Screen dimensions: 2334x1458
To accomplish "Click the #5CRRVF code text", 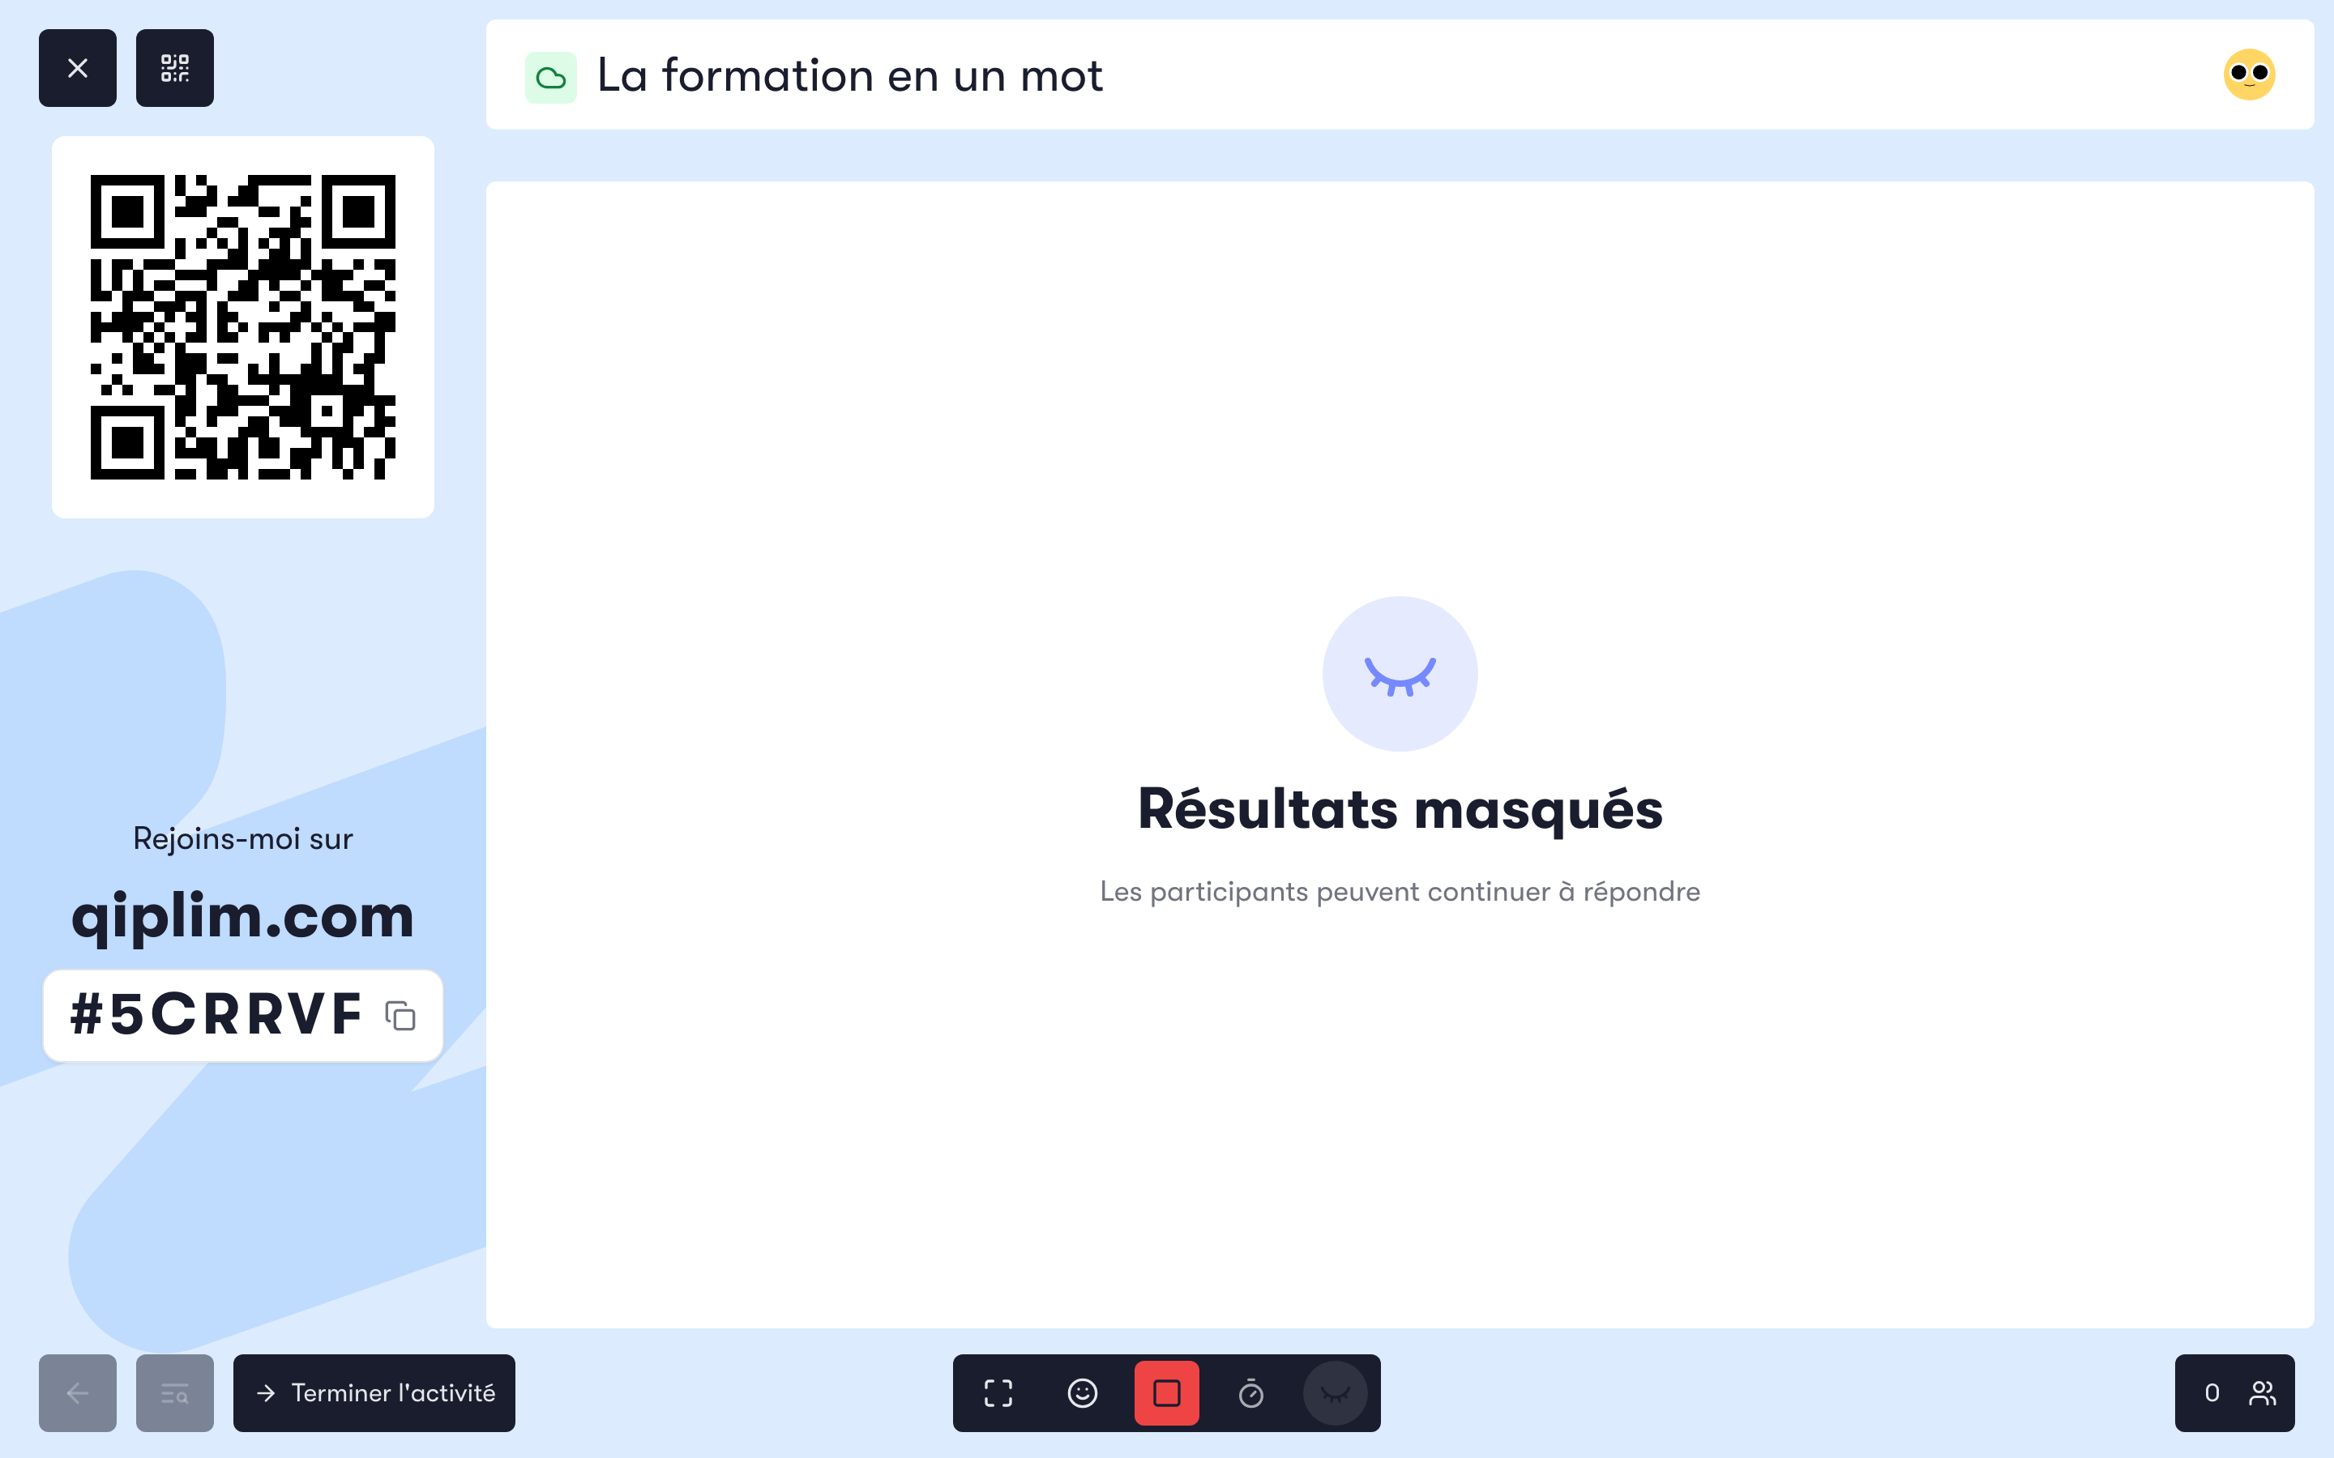I will point(216,1014).
